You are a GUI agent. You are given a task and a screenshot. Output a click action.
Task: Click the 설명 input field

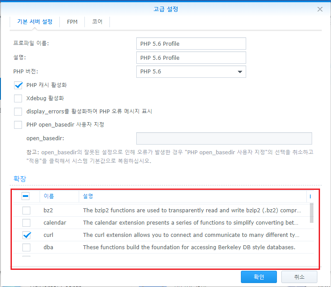coord(191,58)
